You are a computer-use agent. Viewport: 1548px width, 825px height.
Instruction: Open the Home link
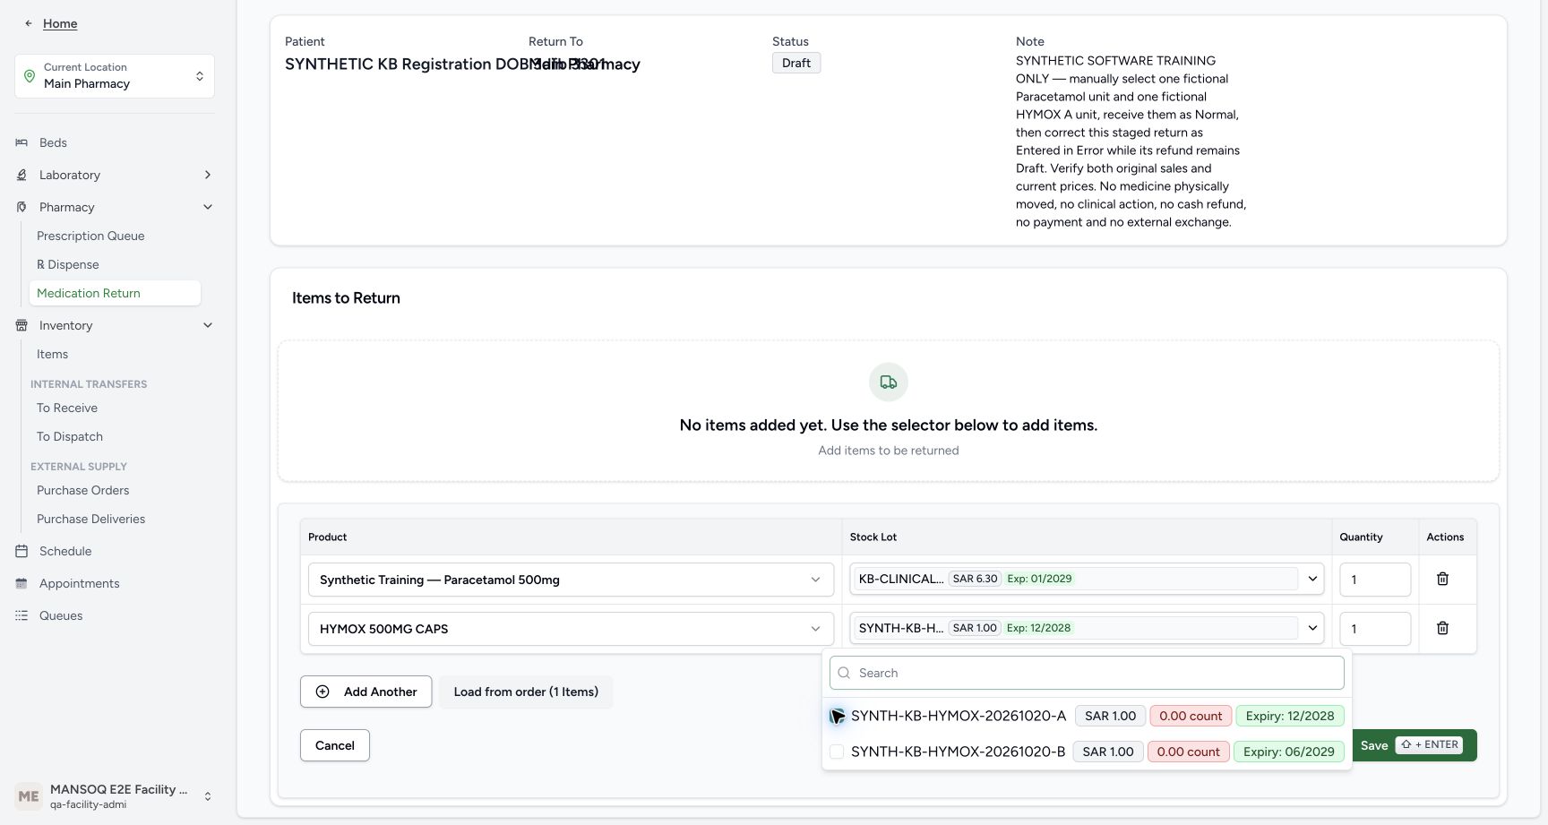pos(60,23)
